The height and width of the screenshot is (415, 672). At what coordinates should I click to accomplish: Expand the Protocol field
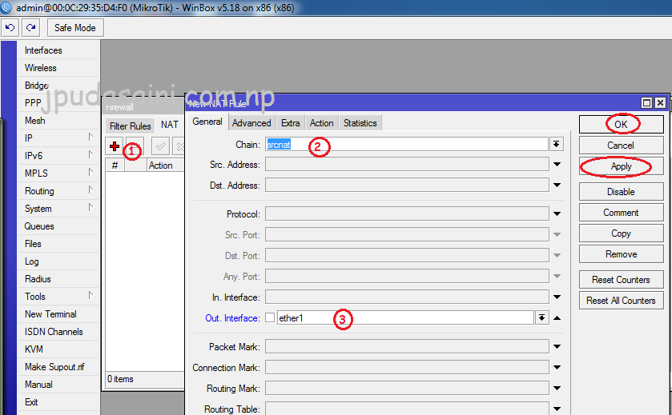(x=557, y=213)
